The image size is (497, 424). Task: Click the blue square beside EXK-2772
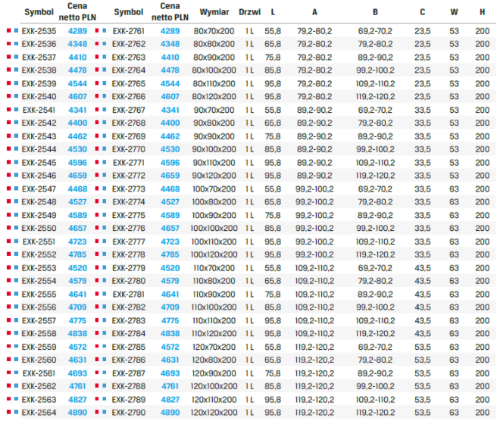click(x=105, y=175)
